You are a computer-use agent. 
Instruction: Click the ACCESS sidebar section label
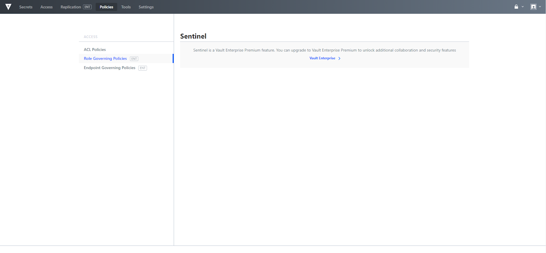pyautogui.click(x=91, y=37)
